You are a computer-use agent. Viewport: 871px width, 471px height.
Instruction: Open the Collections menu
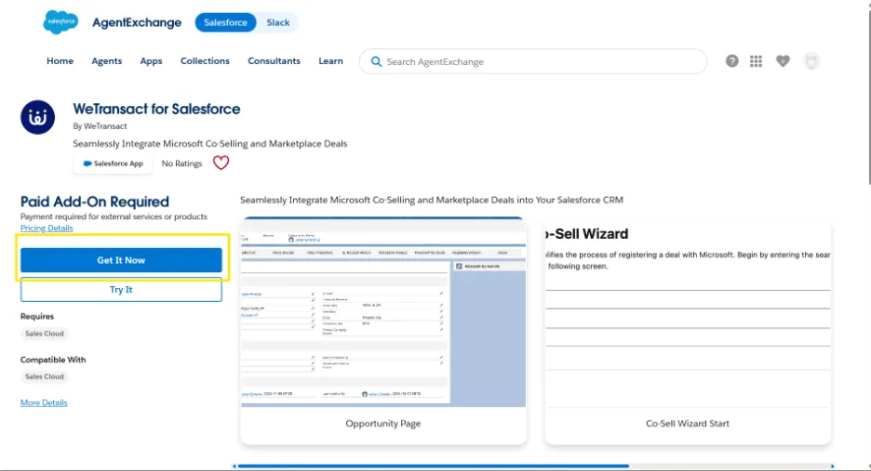(x=205, y=61)
